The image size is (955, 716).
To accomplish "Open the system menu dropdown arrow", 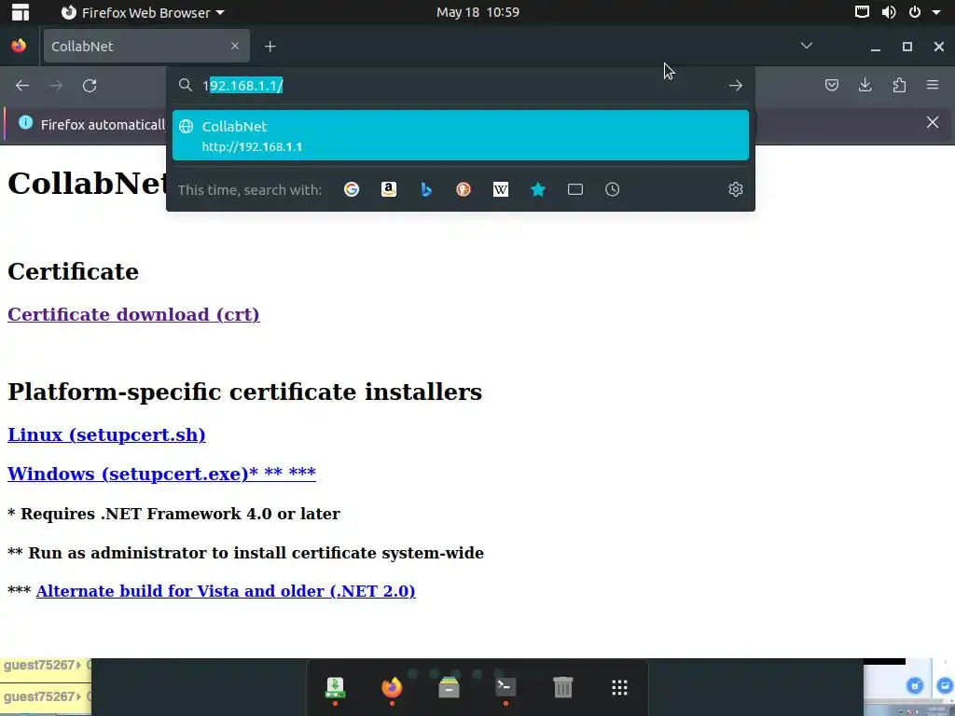I will 936,12.
